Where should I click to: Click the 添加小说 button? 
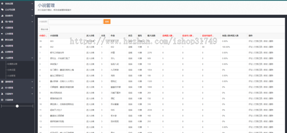pyautogui.click(x=44, y=29)
